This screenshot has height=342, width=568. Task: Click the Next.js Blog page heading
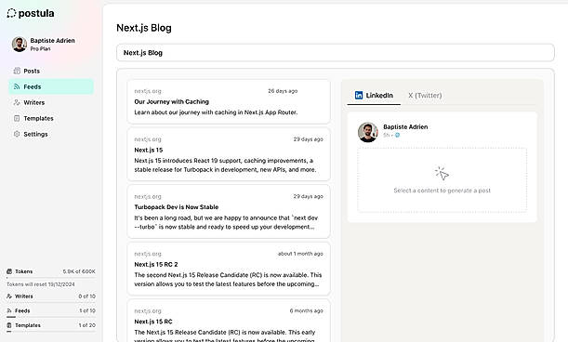point(144,28)
